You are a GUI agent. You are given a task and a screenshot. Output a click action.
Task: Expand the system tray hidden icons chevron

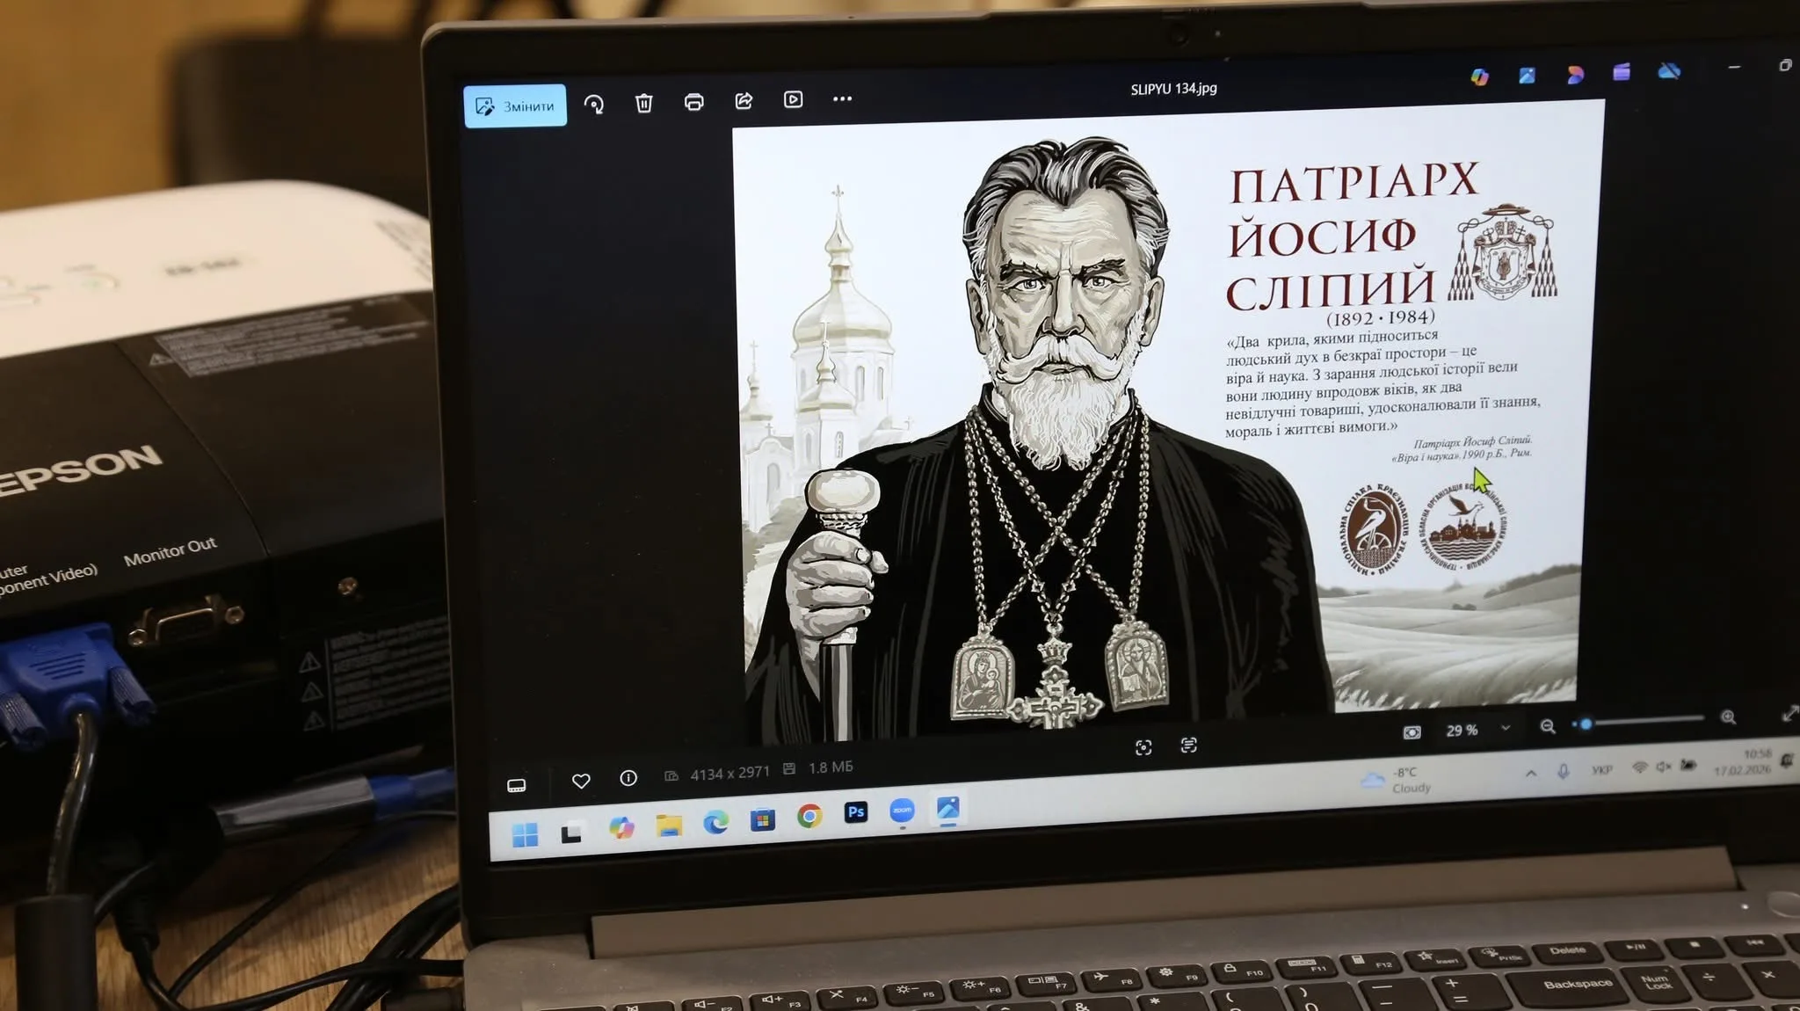tap(1531, 773)
